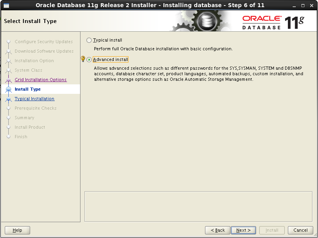
Task: Click the Install Type active step indicator icon
Action: click(9, 89)
